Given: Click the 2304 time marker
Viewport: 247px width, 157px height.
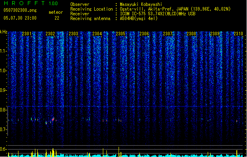Looking at the screenshot, I should coord(97,34).
